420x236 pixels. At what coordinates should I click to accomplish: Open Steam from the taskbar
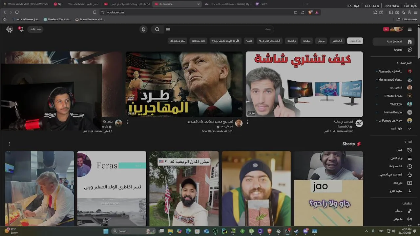tap(296, 231)
